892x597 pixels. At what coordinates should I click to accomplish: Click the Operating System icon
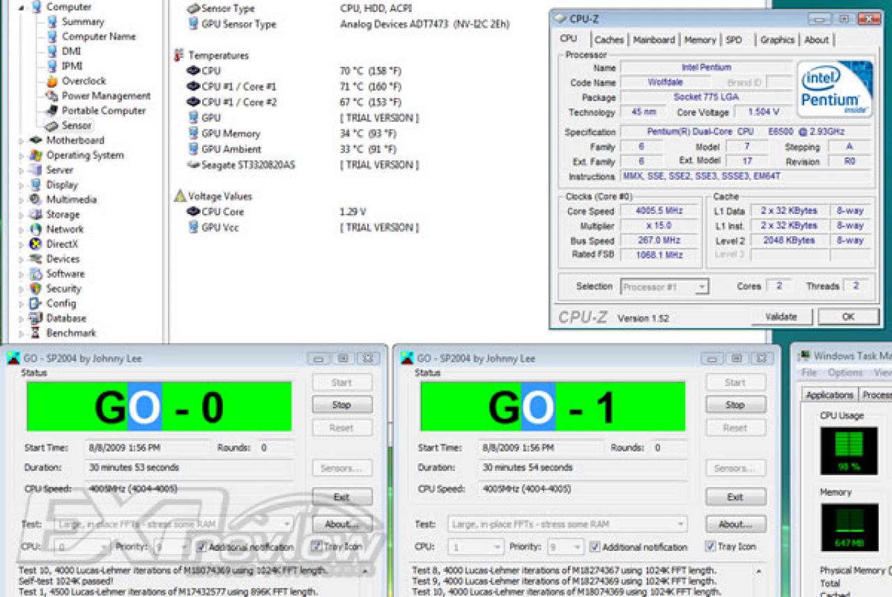tap(36, 155)
